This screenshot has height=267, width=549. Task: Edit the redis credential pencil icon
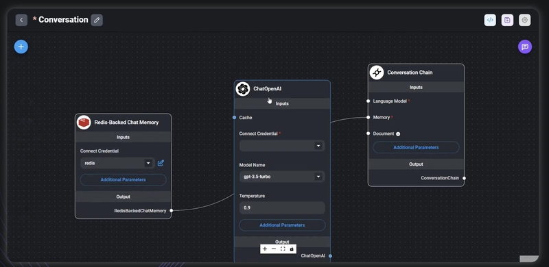161,163
